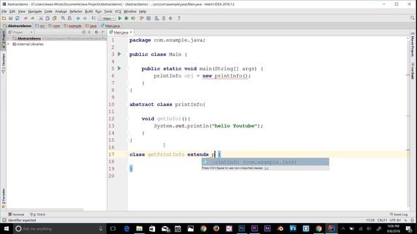Click run gutter arrow beside class Main
This screenshot has width=417, height=234.
[119, 54]
